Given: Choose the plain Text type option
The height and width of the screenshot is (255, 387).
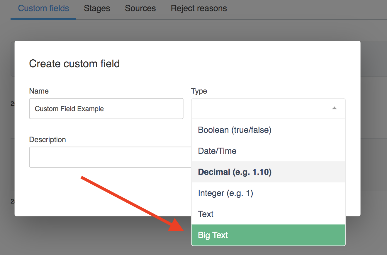Looking at the screenshot, I should tap(206, 214).
